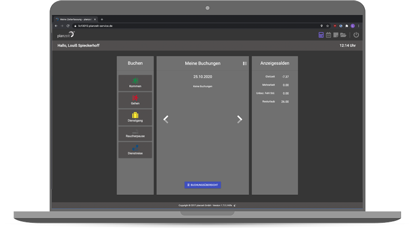This screenshot has height=228, width=414.
Task: Open the folder icon in header
Action: click(343, 35)
